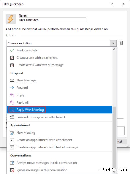Click the Choose an Action combo box
The width and height of the screenshot is (130, 174).
click(x=62, y=43)
